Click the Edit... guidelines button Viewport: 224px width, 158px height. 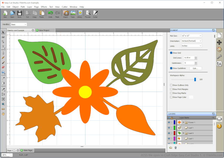(195, 68)
